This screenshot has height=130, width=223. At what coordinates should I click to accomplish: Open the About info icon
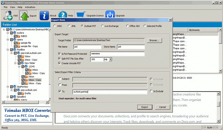tap(44, 16)
